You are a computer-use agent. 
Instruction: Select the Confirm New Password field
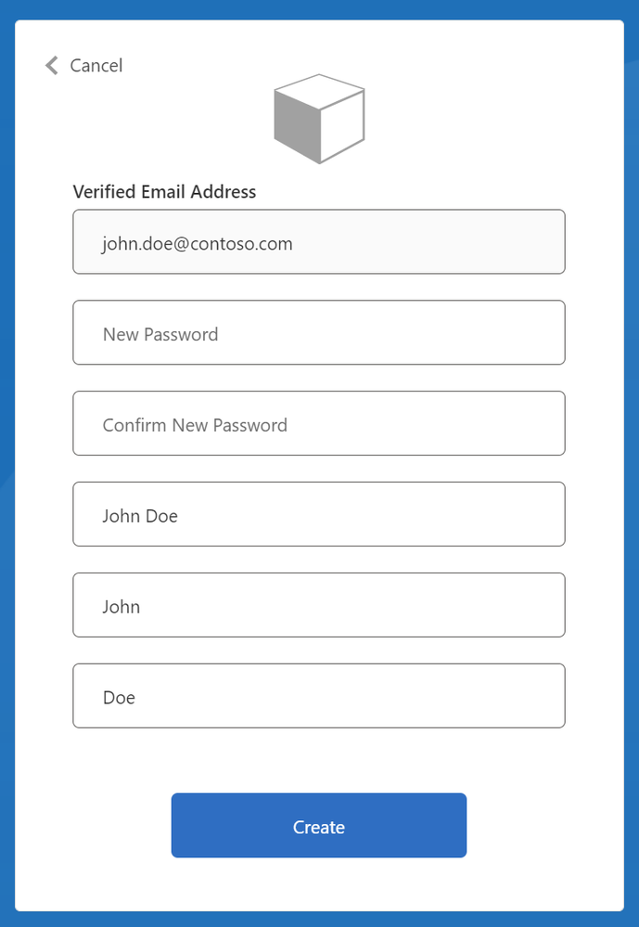pos(319,423)
